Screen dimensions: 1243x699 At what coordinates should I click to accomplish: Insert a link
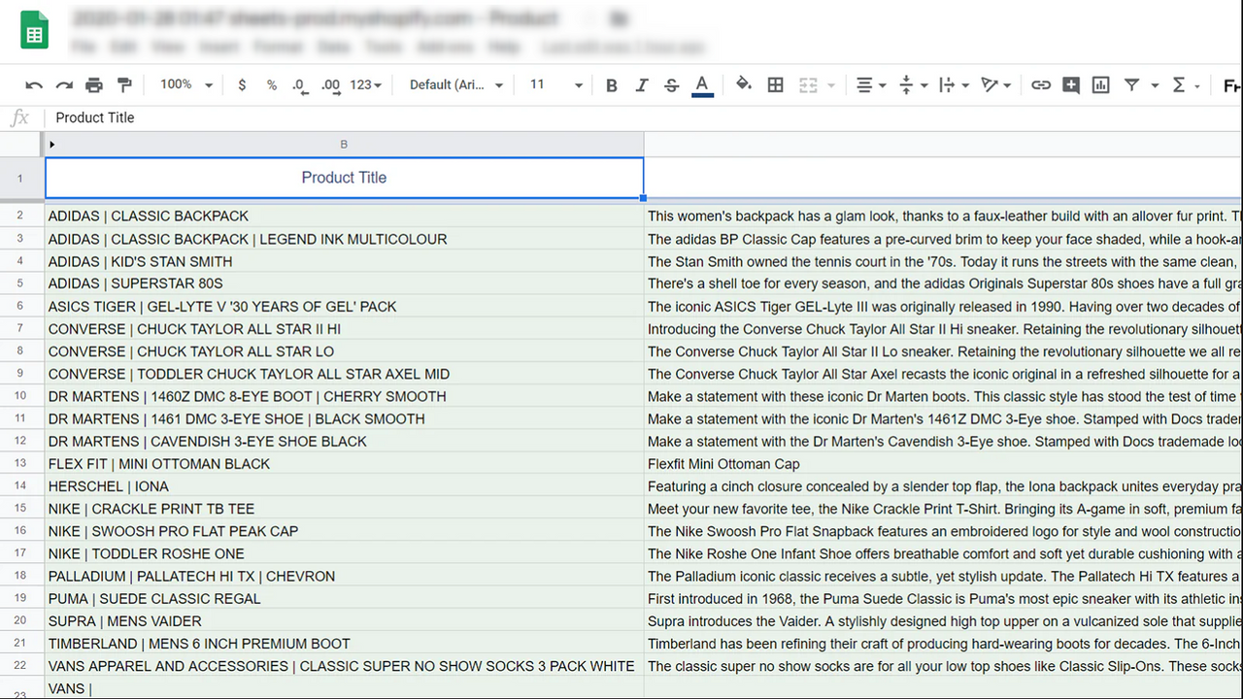tap(1041, 84)
